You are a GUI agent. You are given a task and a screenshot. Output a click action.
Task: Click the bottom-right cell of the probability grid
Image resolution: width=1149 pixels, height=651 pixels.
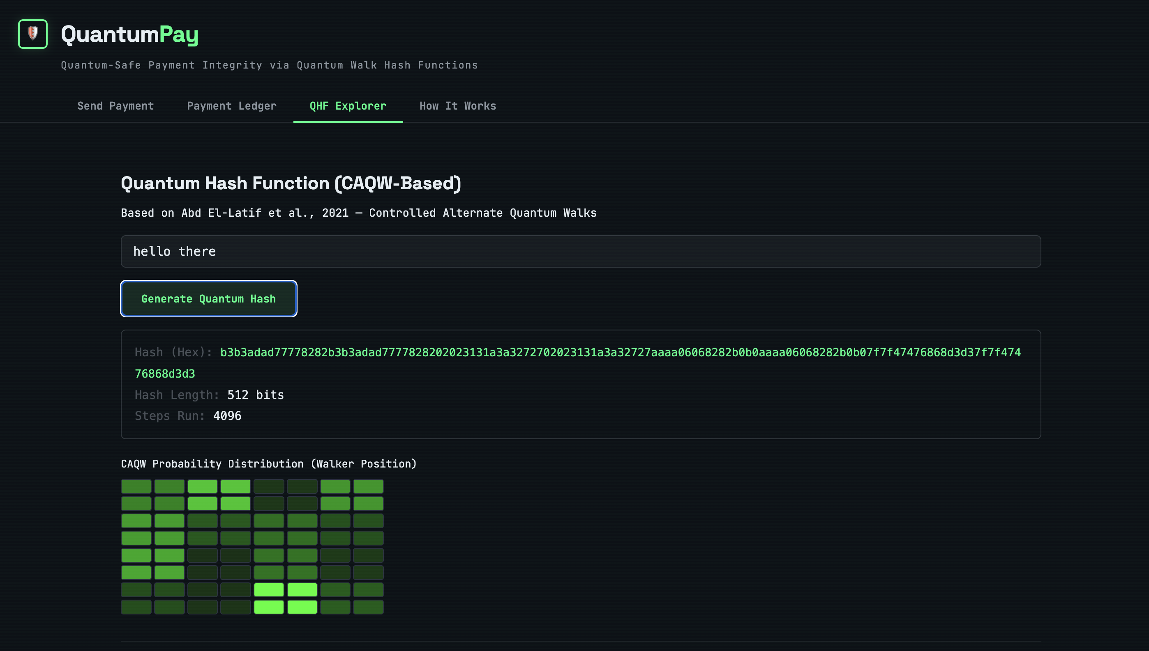[x=368, y=607]
